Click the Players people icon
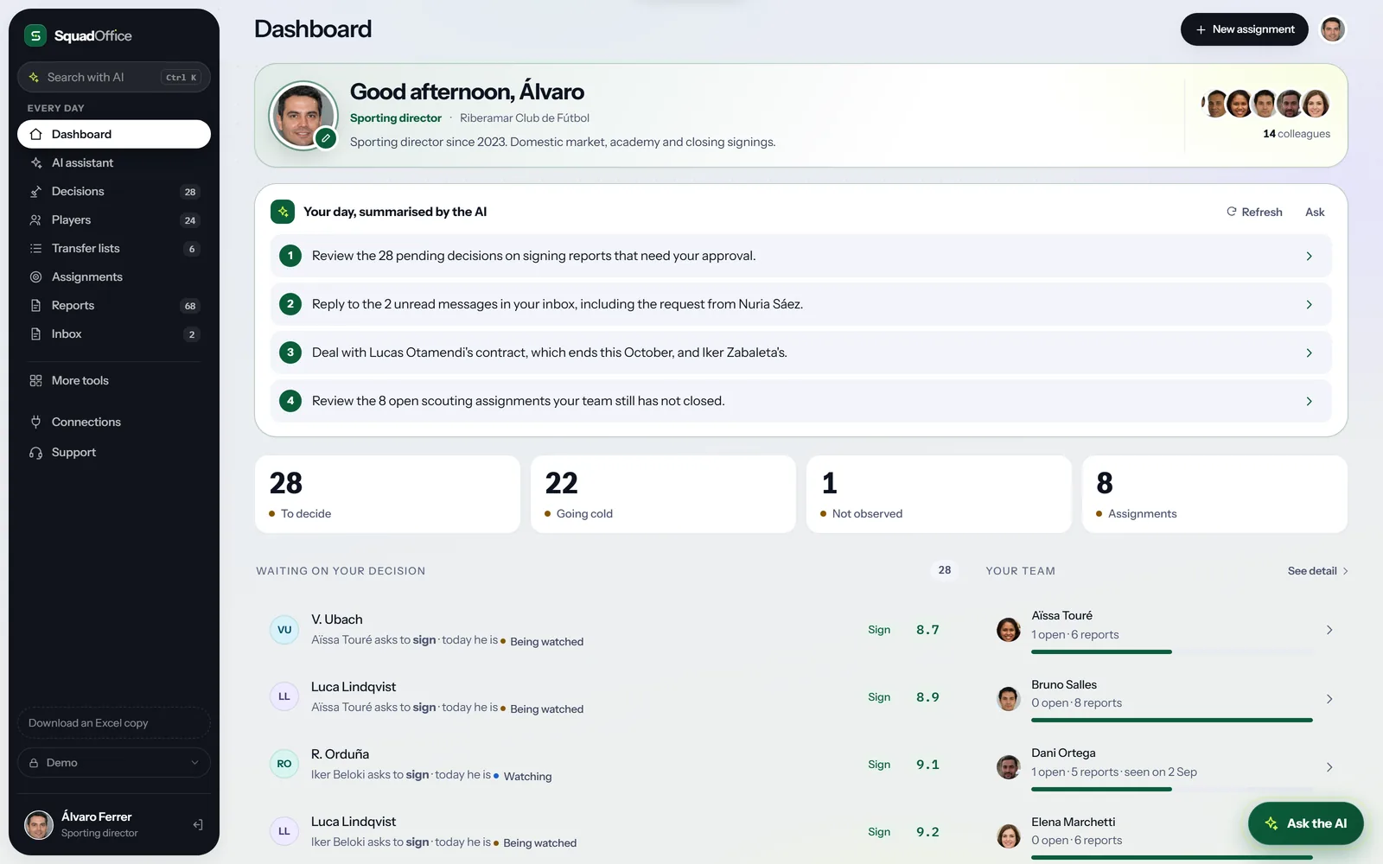The image size is (1383, 864). tap(35, 219)
